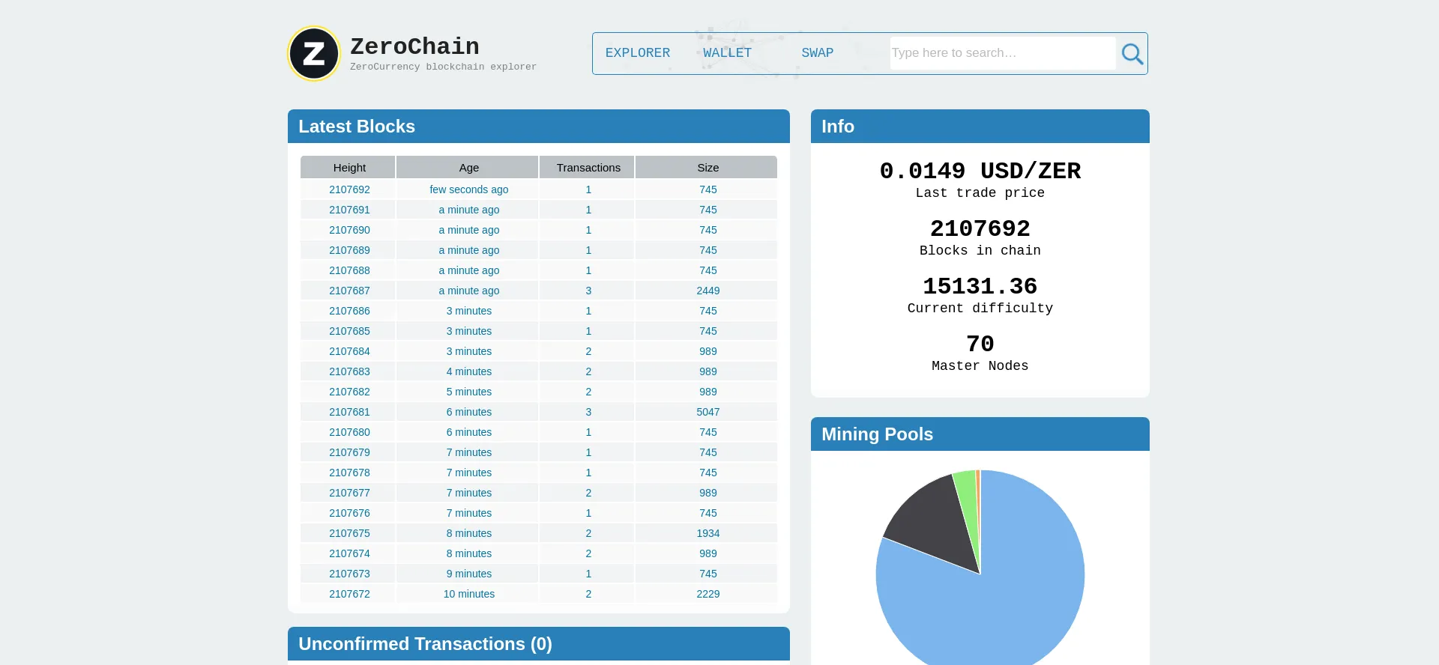
Task: Open block 2107684
Action: pos(349,351)
